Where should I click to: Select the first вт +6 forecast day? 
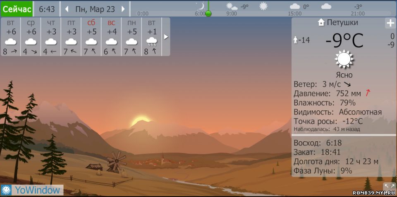pyautogui.click(x=11, y=37)
